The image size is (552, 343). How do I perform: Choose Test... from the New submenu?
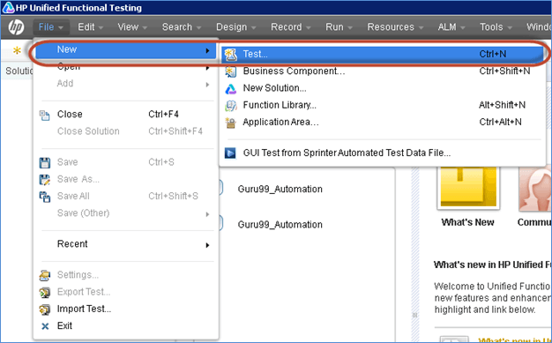pos(383,54)
